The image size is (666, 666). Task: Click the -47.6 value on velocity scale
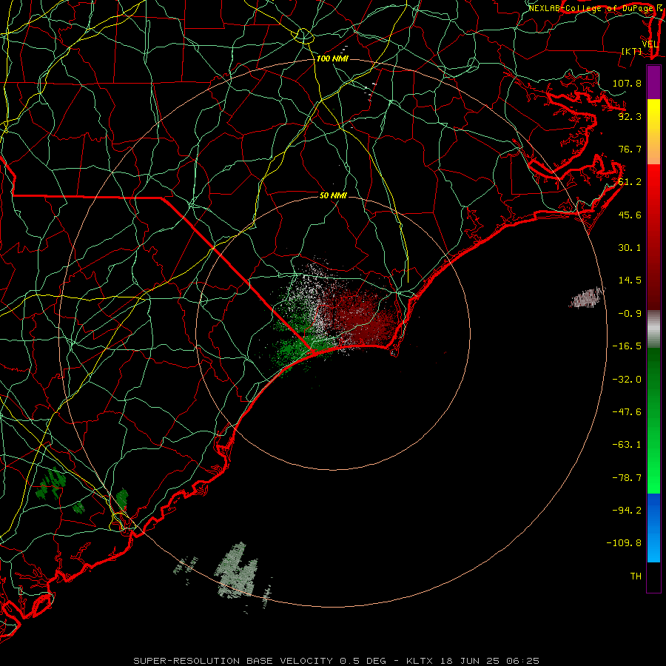(627, 412)
